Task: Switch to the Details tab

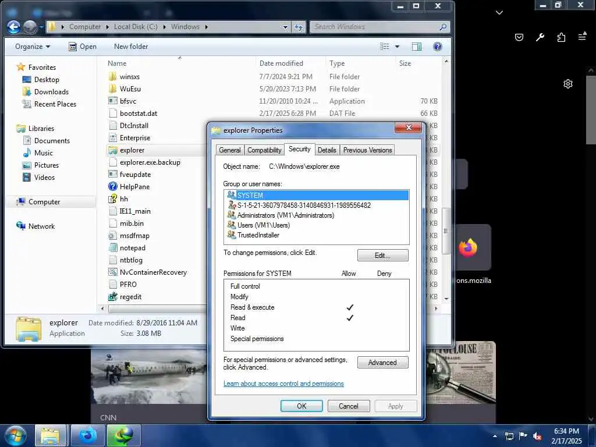Action: [x=327, y=150]
